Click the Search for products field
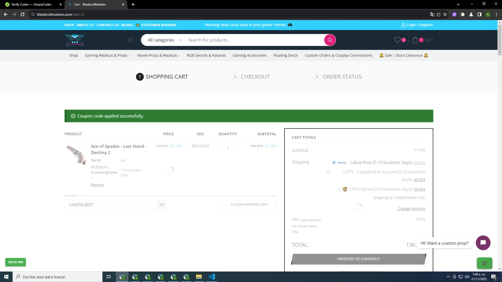Screen dimensions: 502x282 pos(254,40)
